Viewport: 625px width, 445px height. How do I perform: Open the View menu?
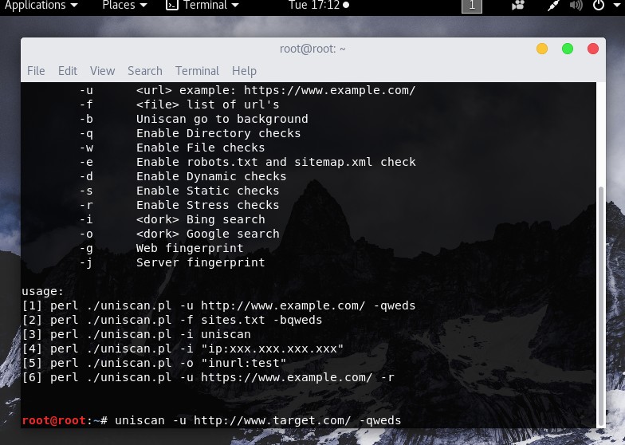(102, 71)
